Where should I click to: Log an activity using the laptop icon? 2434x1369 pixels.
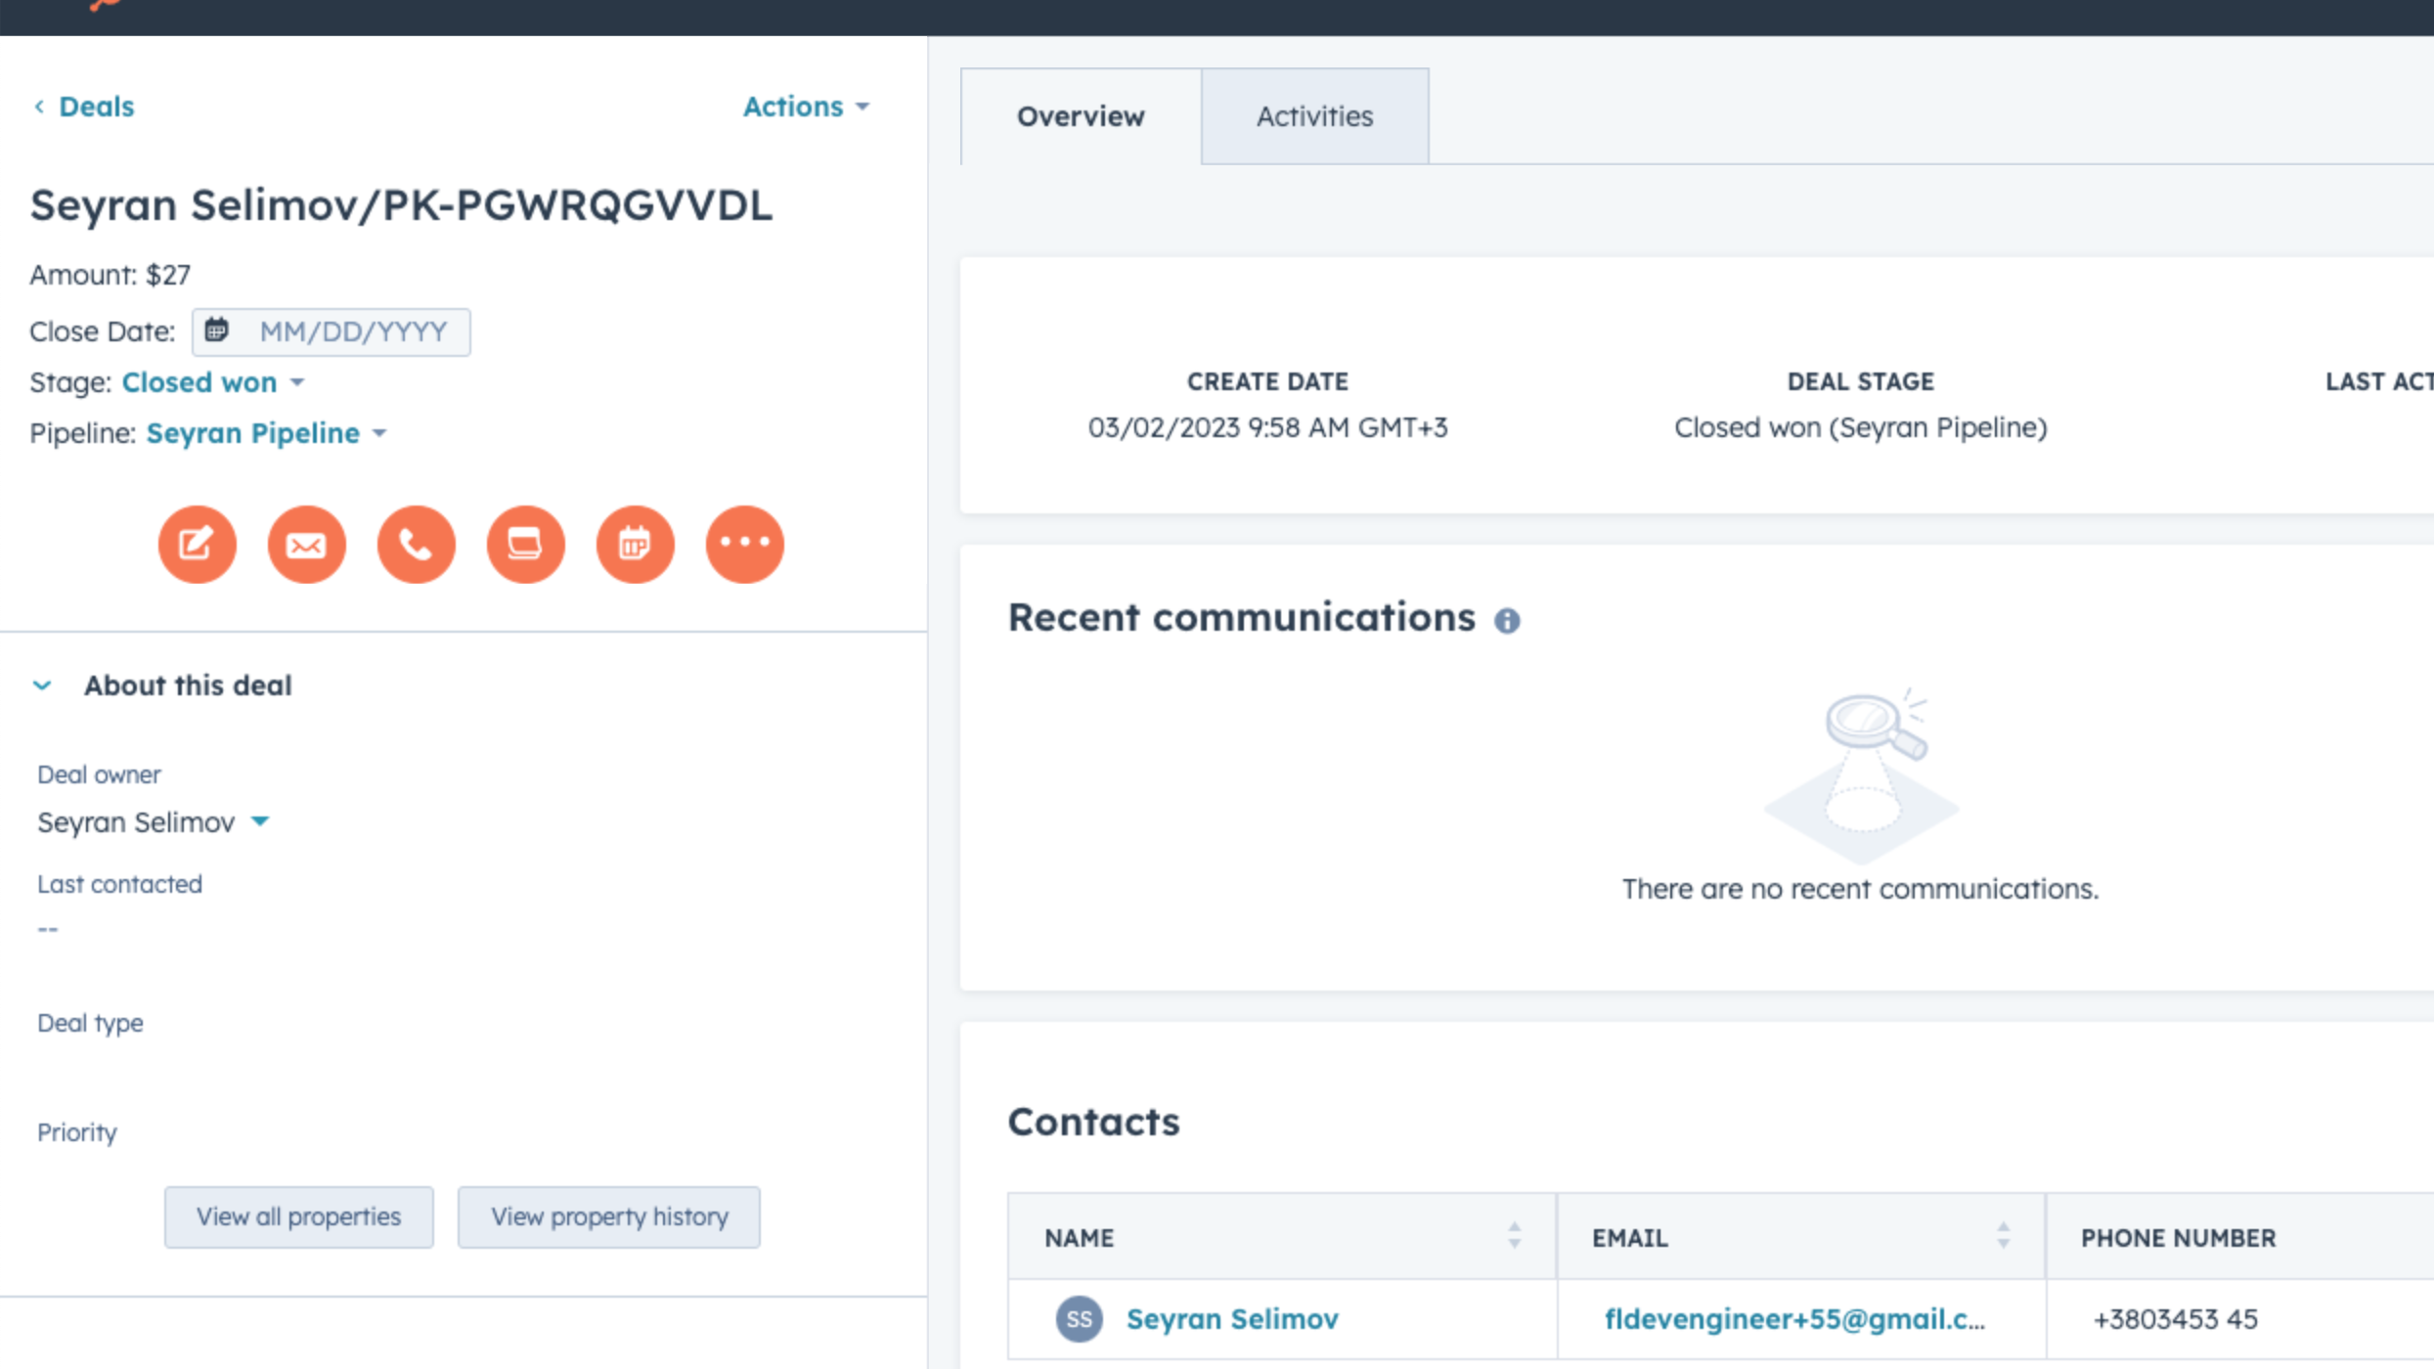coord(525,545)
